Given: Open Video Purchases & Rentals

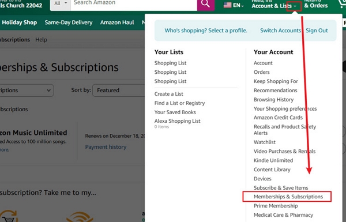Looking at the screenshot, I should [284, 151].
